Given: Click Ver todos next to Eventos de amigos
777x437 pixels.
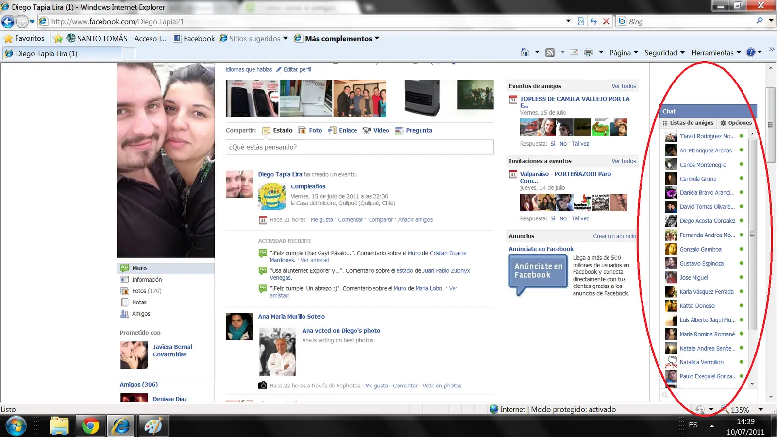Looking at the screenshot, I should click(624, 86).
